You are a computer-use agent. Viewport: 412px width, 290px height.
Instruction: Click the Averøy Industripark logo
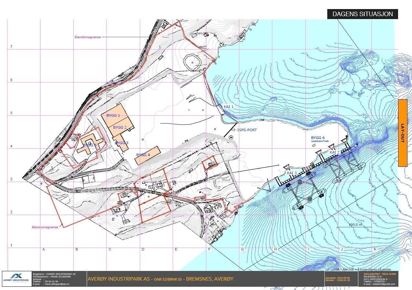tap(17, 279)
